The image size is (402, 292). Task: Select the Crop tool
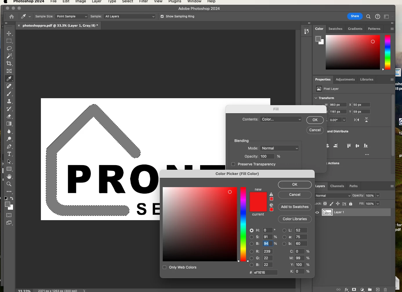[9, 63]
